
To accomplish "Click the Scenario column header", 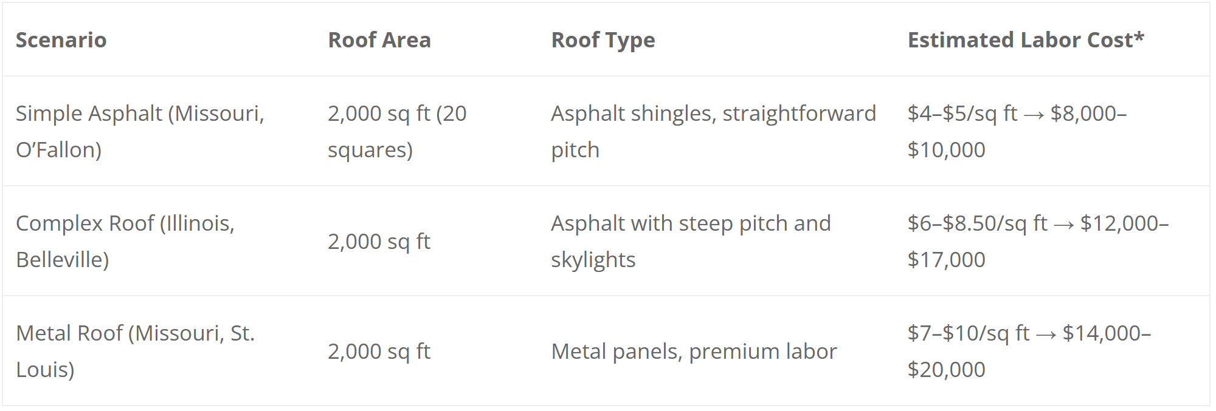I will click(61, 40).
